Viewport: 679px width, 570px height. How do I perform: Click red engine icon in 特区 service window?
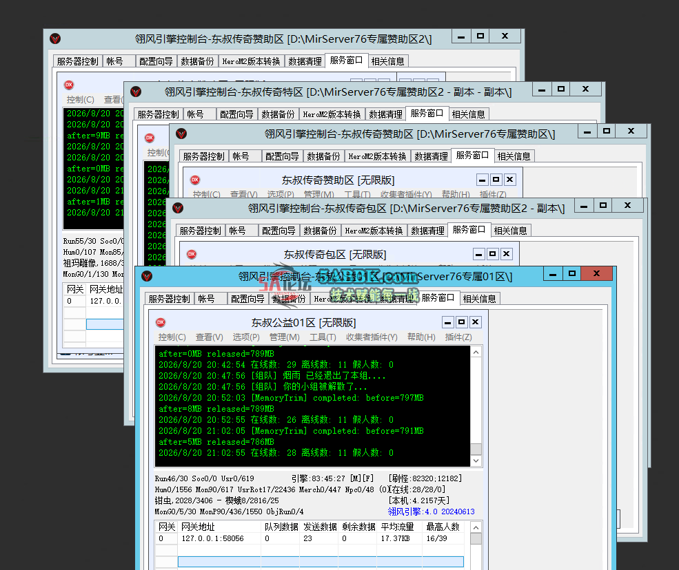coord(150,138)
